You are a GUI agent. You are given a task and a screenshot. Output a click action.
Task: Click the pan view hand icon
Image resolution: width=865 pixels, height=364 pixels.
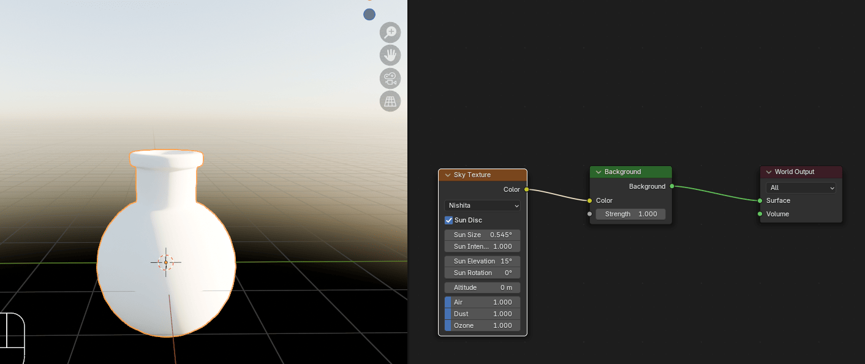point(390,55)
